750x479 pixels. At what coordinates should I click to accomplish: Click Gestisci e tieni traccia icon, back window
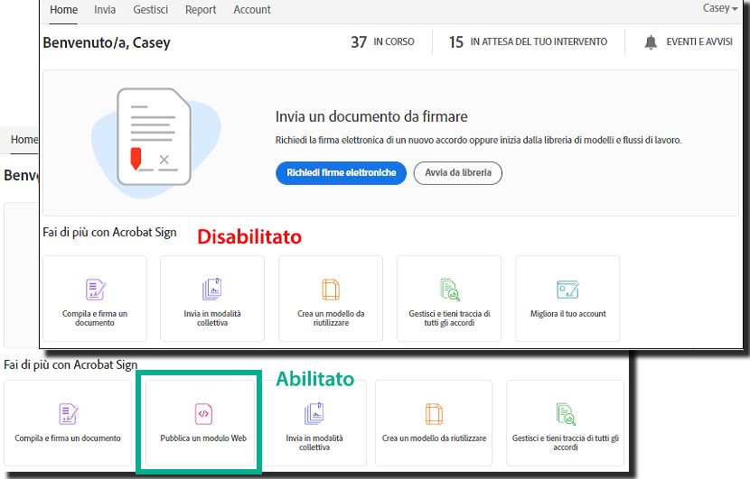(566, 413)
